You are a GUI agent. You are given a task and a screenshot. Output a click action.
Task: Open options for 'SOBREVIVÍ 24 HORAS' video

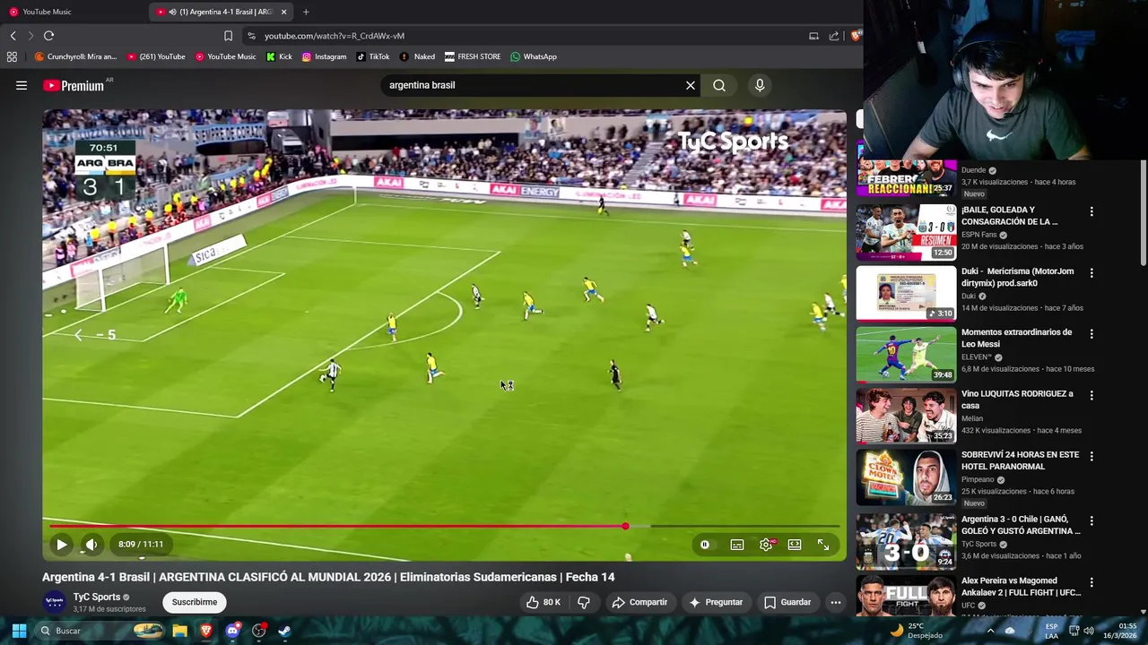coord(1091,456)
